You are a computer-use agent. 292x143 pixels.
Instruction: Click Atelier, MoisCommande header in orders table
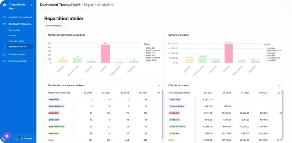coord(59,93)
